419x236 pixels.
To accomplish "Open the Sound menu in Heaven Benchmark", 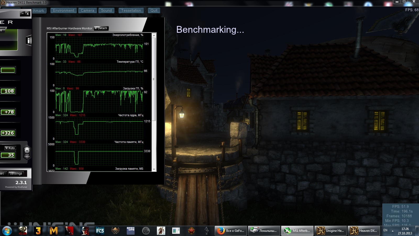I will (x=106, y=10).
